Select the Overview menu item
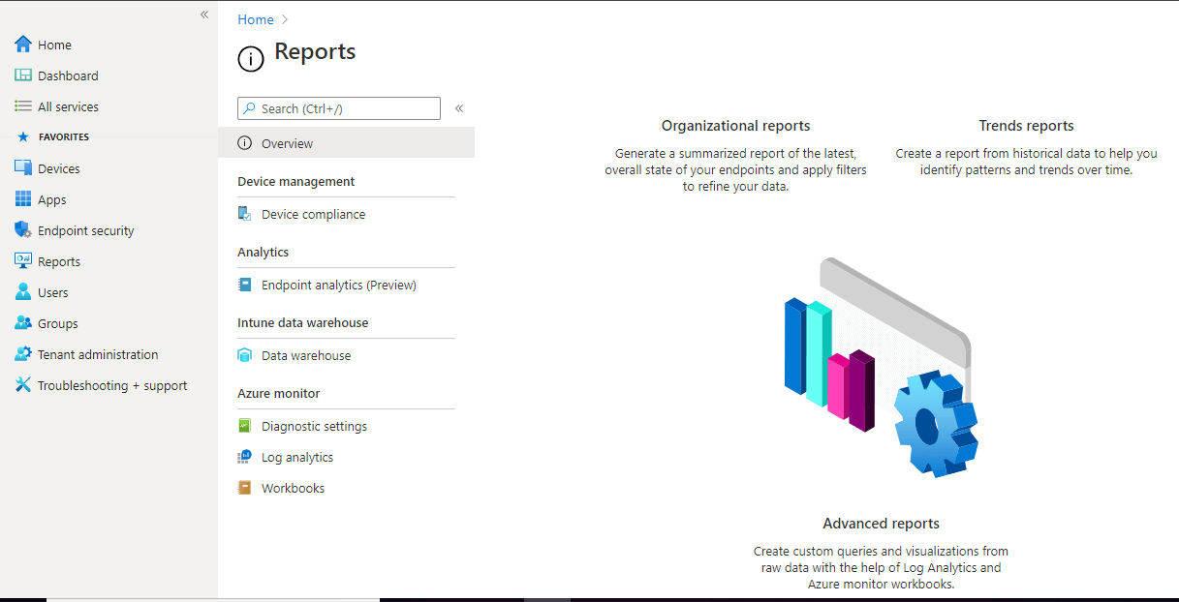 pos(346,143)
